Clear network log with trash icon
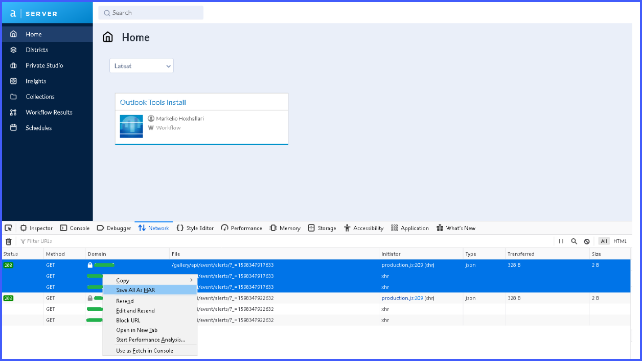Image resolution: width=642 pixels, height=361 pixels. click(9, 241)
